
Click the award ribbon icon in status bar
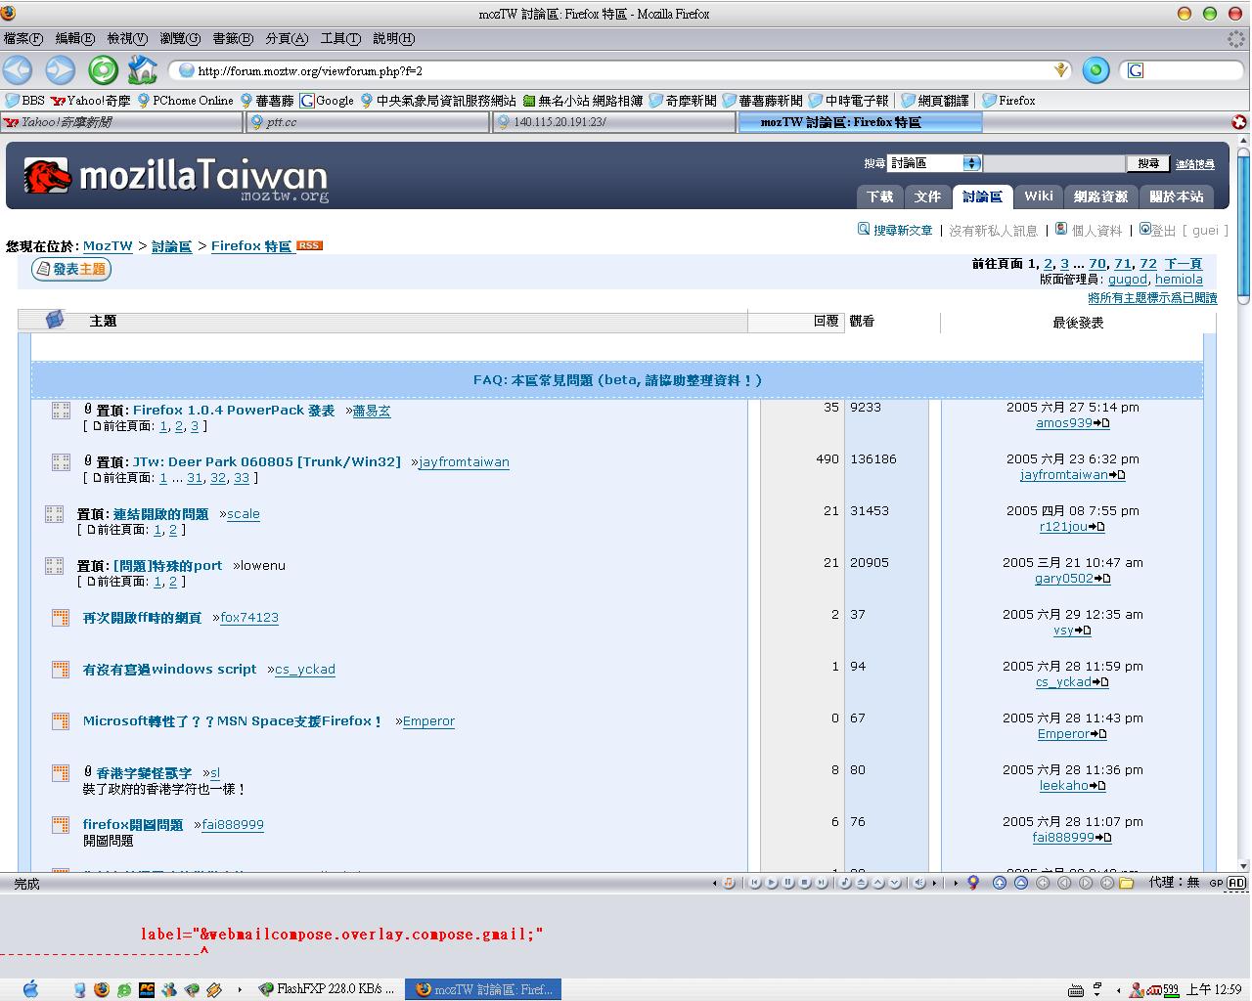(x=973, y=883)
